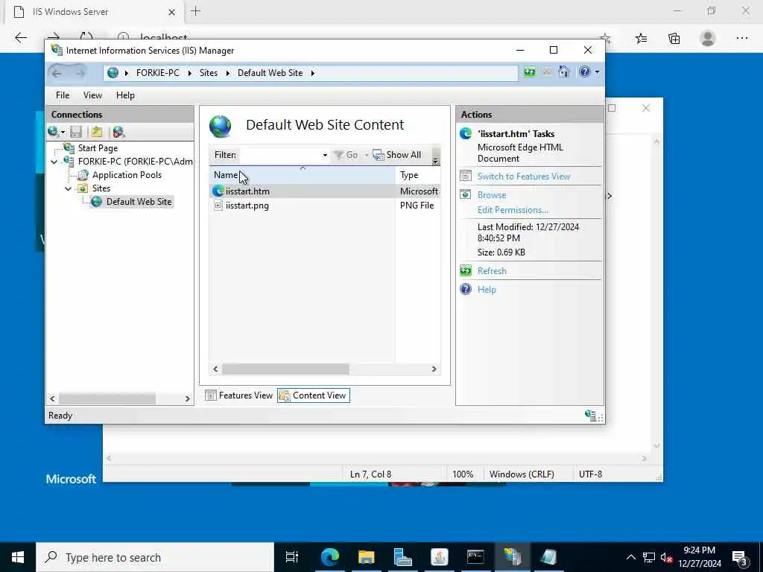Click the Show All button
Viewport: 763px width, 572px height.
(397, 155)
